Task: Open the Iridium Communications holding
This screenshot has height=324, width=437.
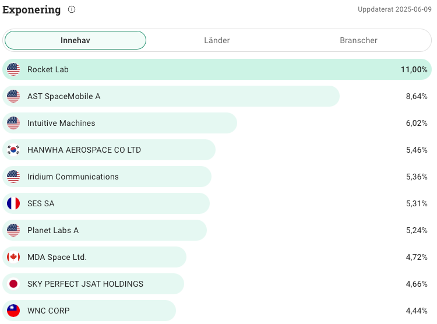Action: (x=217, y=177)
